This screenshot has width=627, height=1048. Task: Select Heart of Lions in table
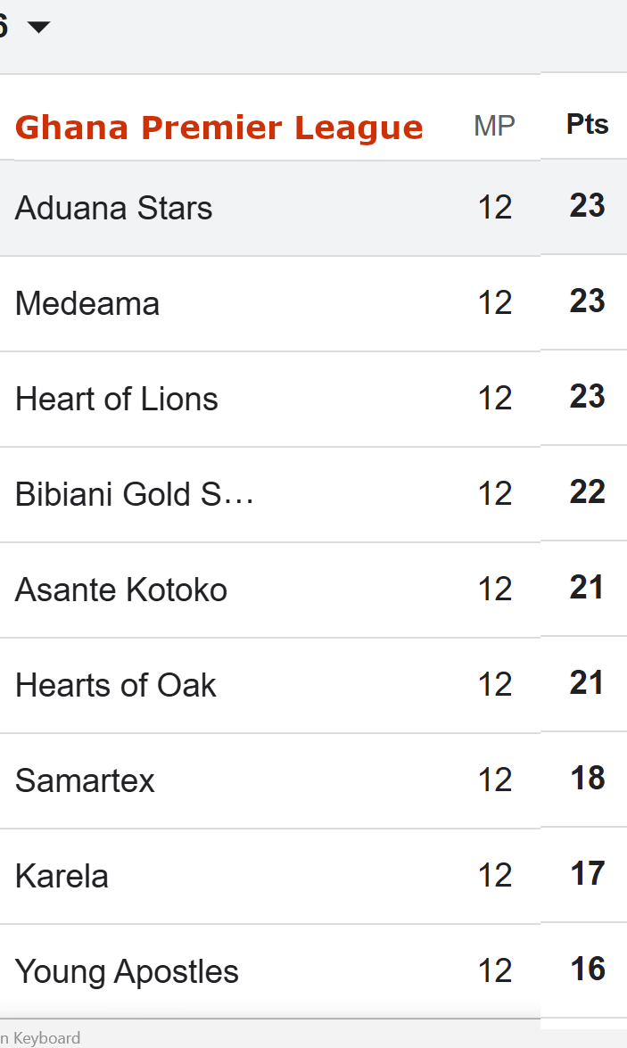click(x=117, y=400)
